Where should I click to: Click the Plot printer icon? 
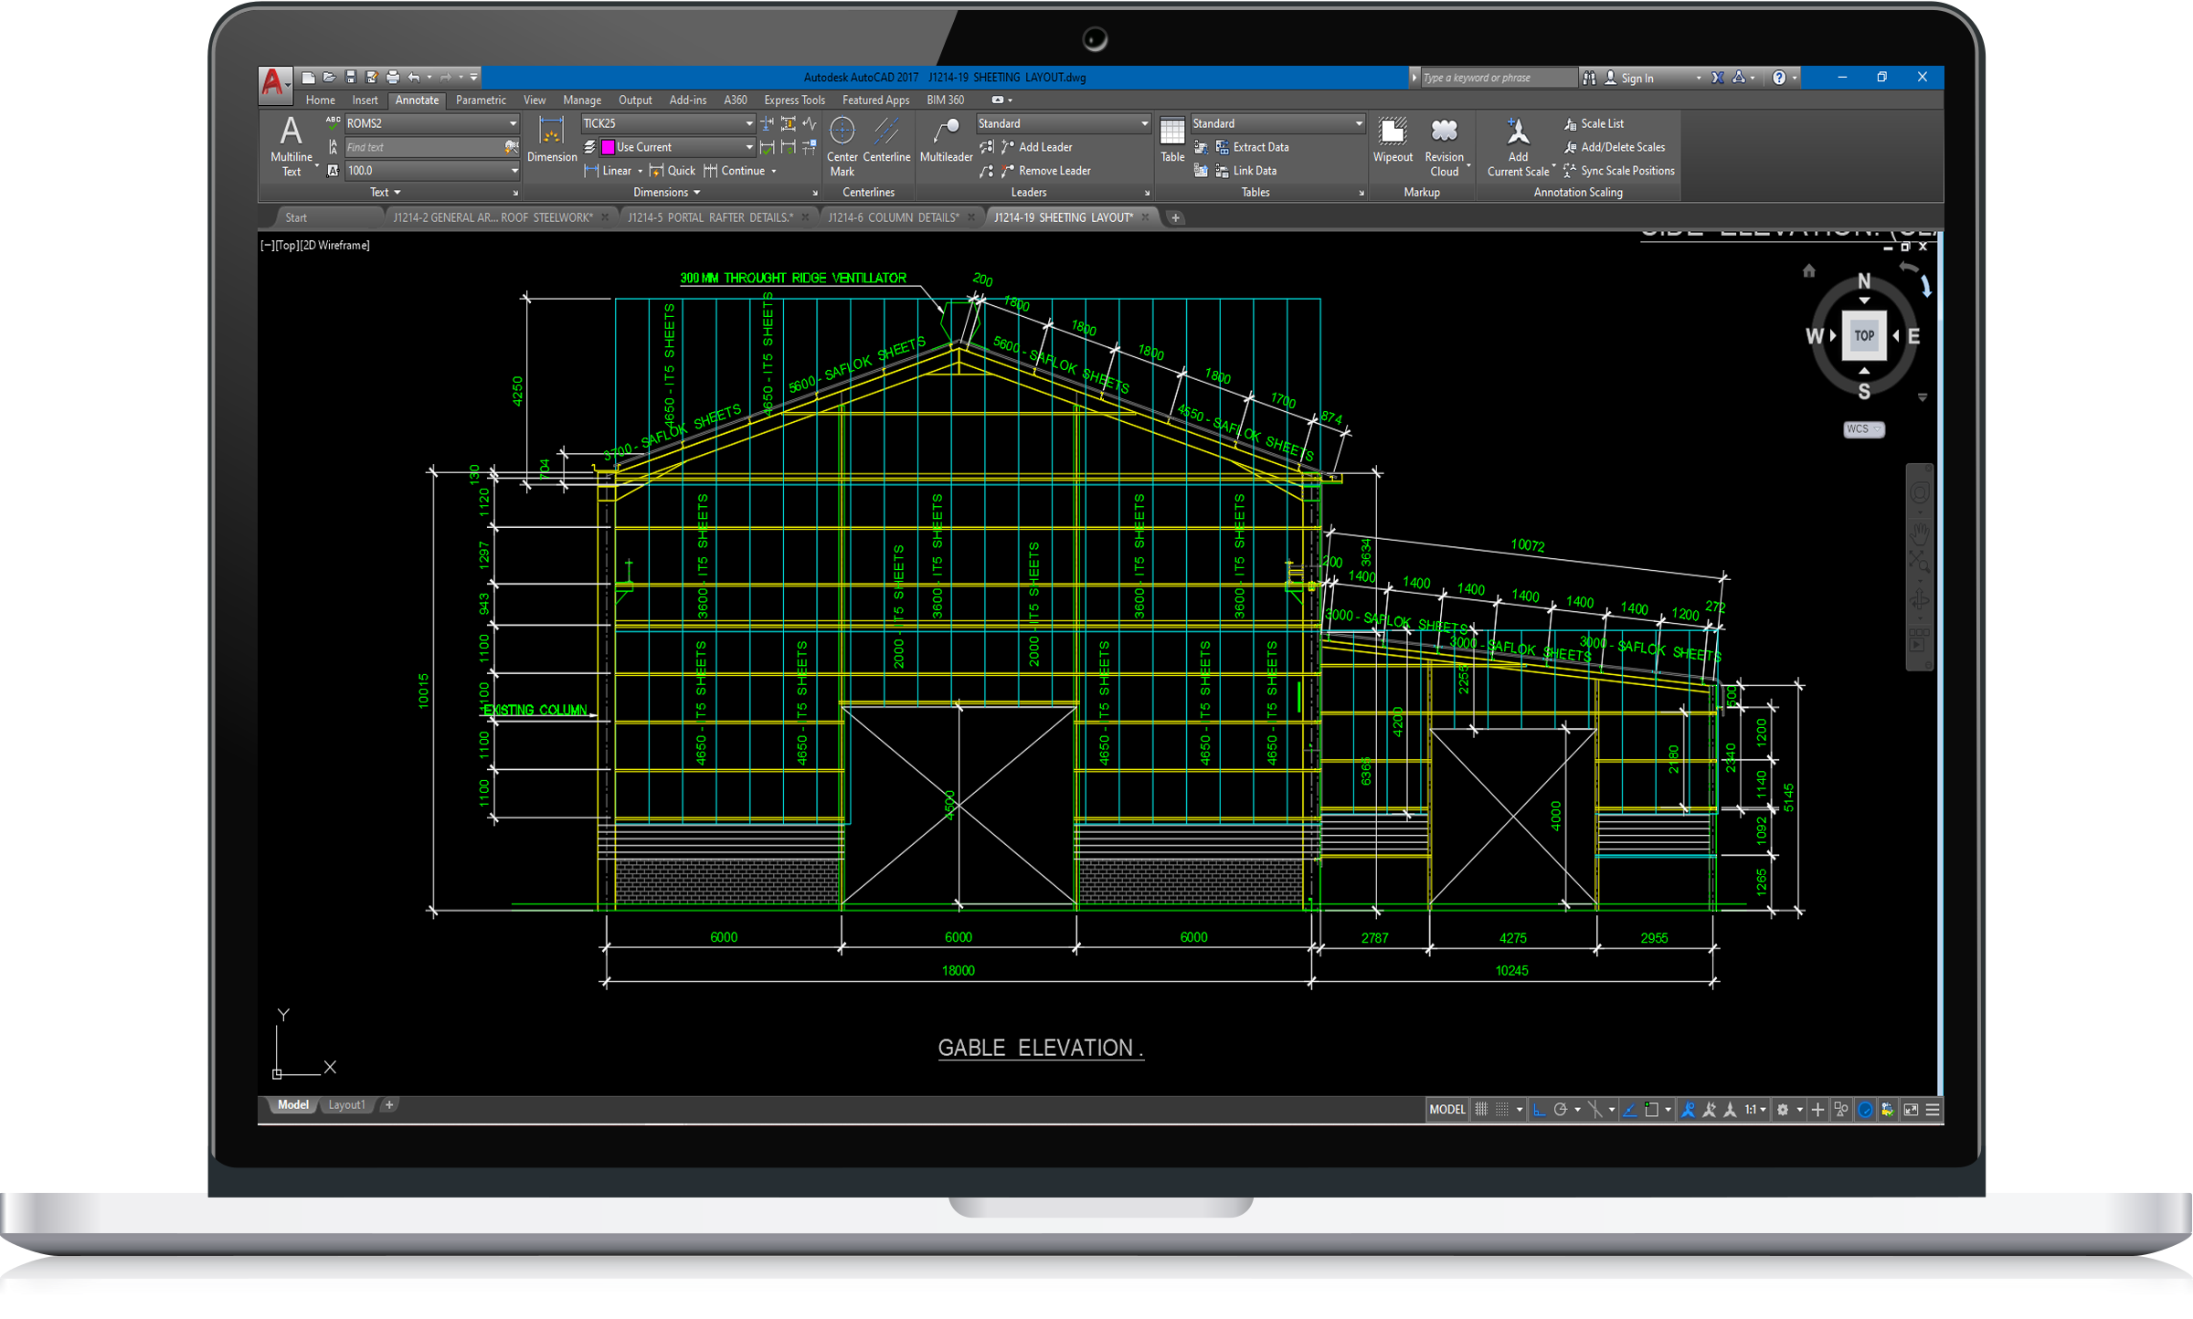[393, 78]
